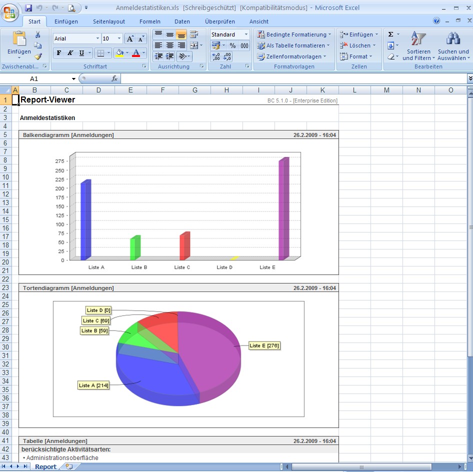473x472 pixels.
Task: Merge and center the selected cells
Action: [194, 45]
